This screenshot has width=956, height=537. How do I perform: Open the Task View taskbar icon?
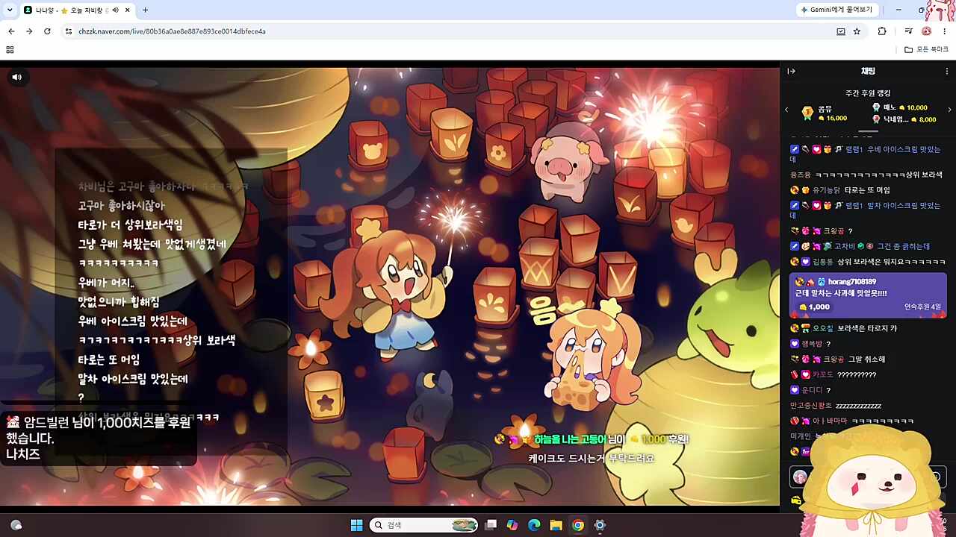(x=491, y=525)
